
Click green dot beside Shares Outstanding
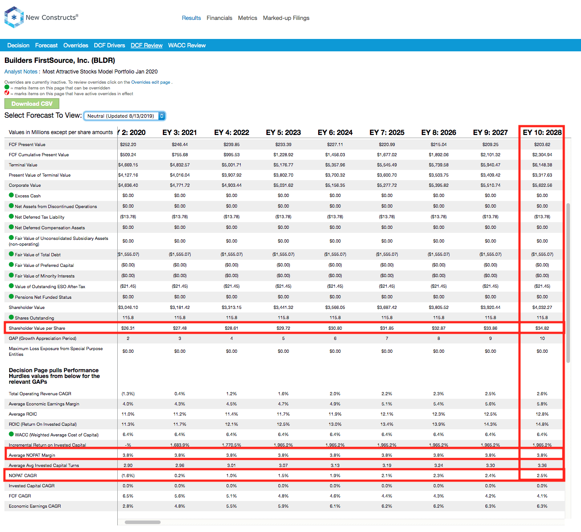click(x=12, y=317)
